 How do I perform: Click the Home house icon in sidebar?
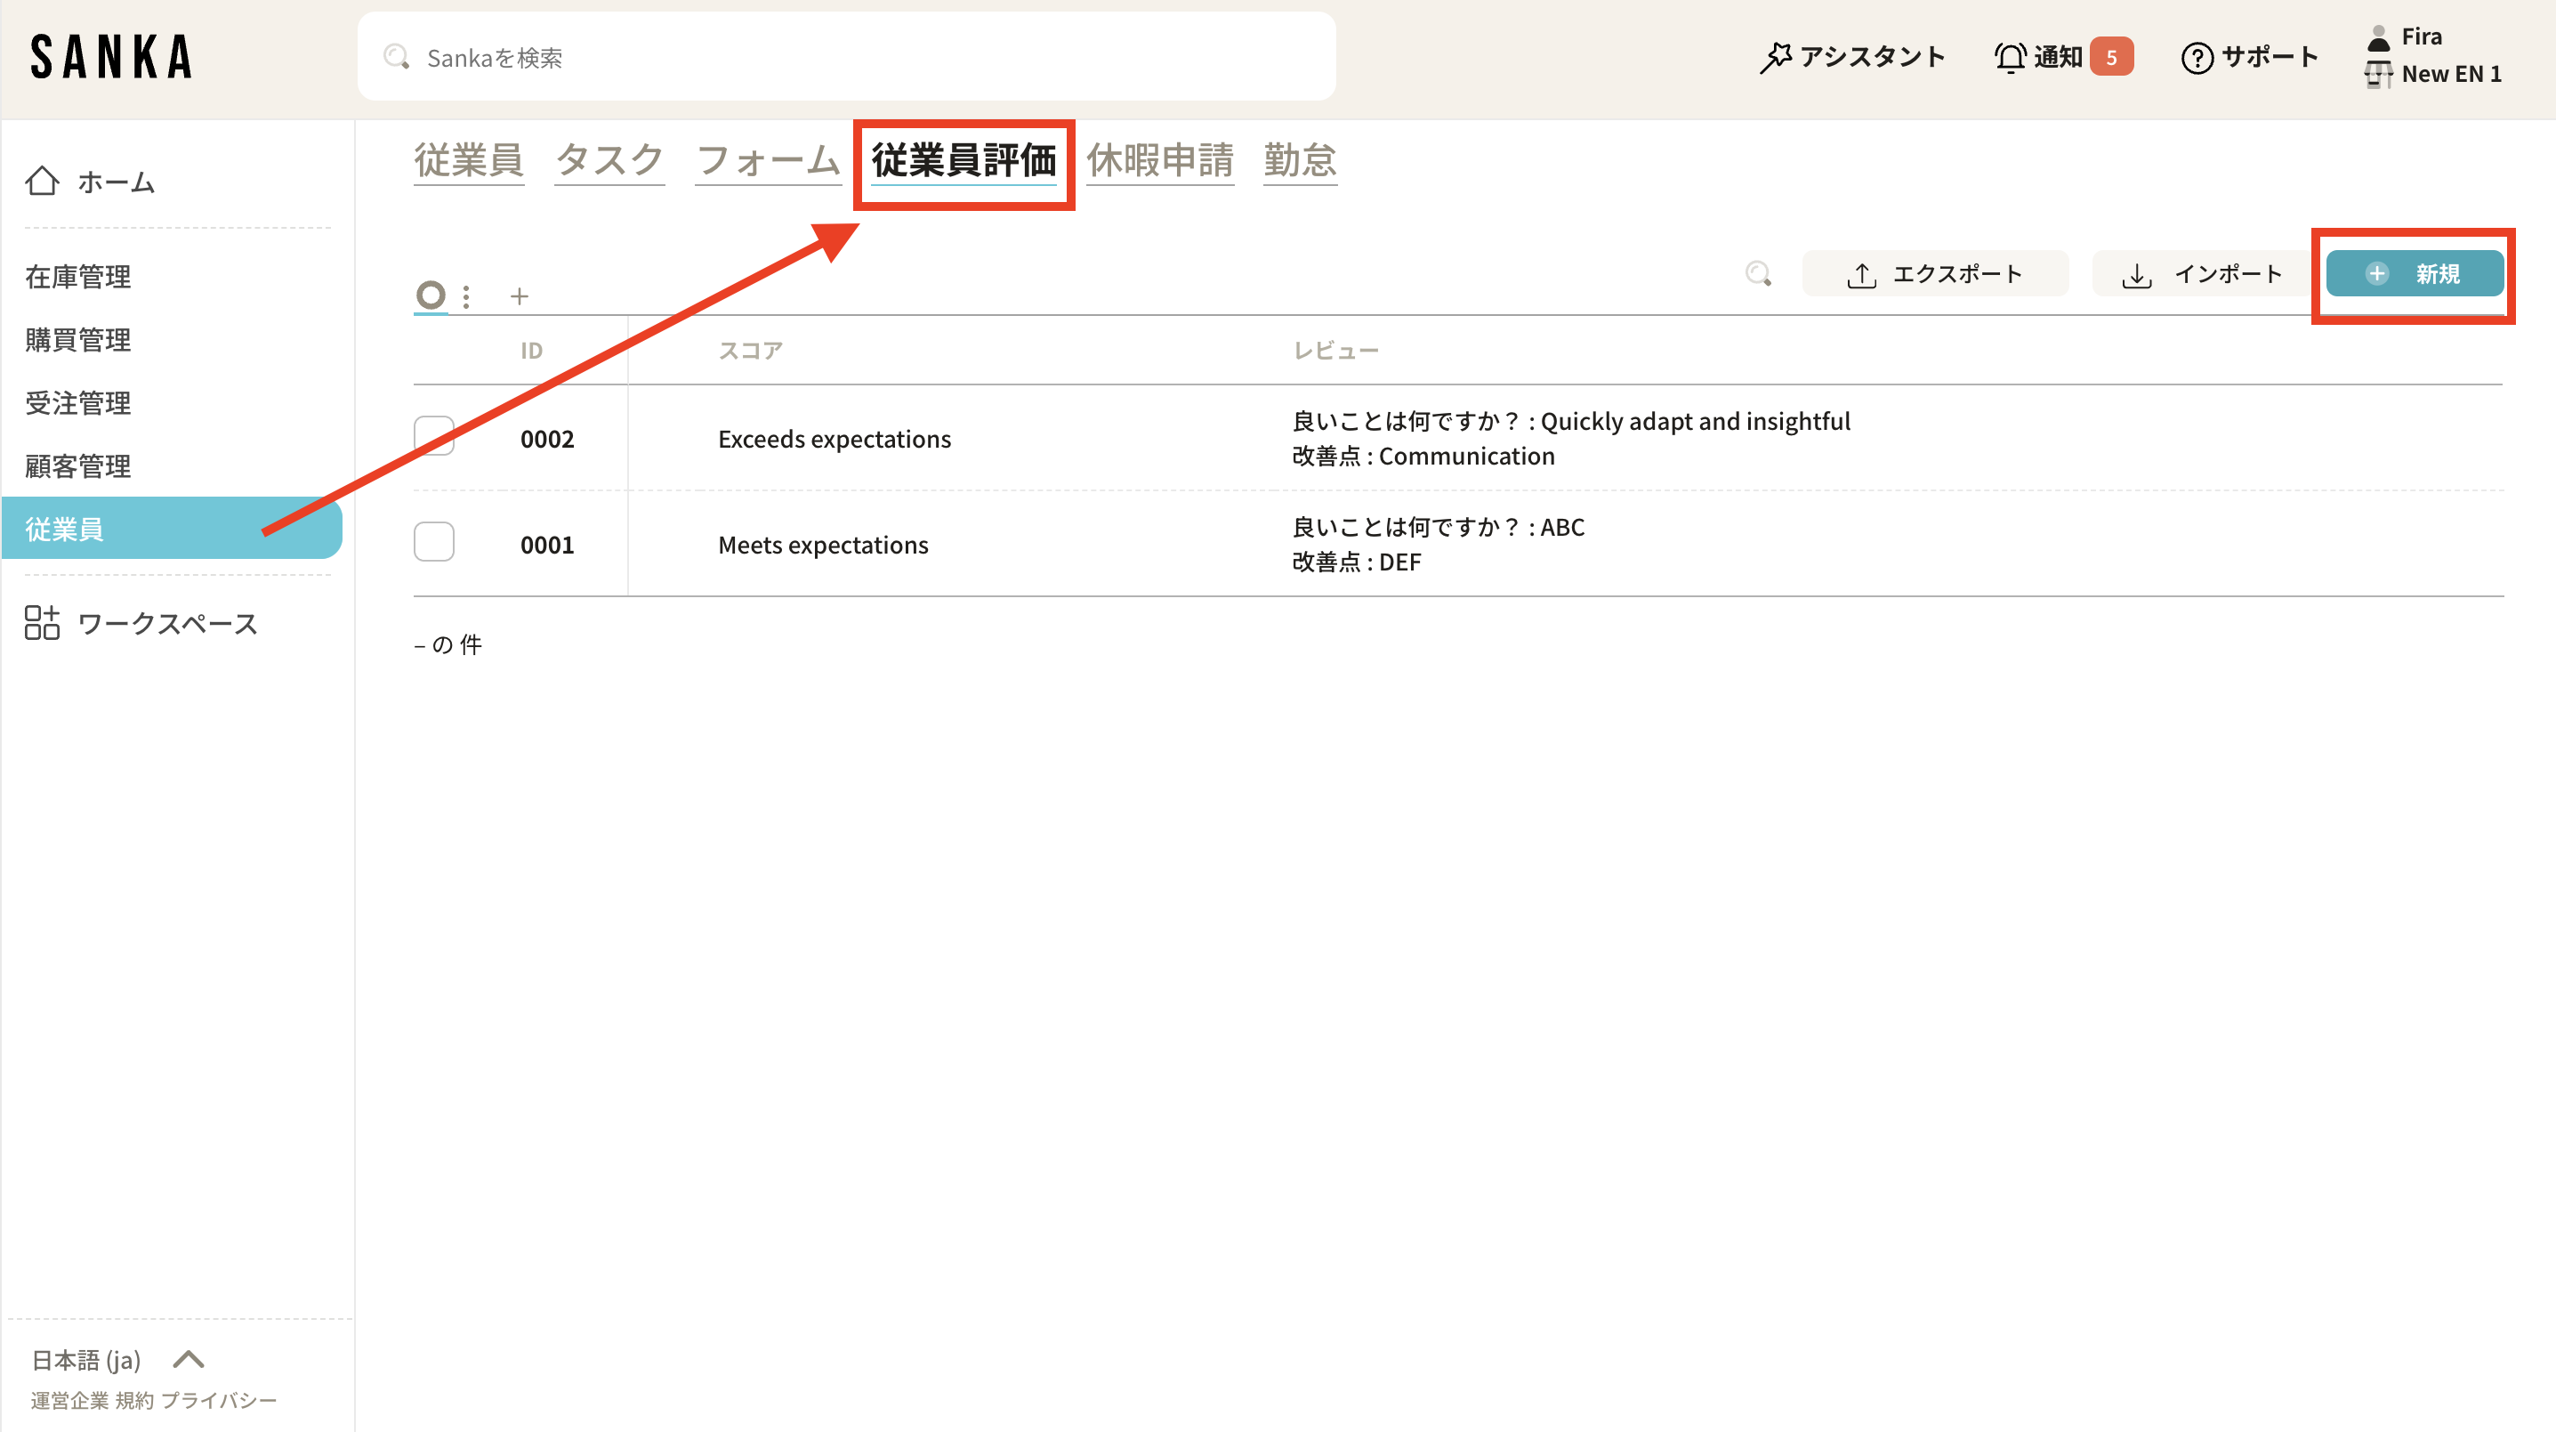(42, 182)
